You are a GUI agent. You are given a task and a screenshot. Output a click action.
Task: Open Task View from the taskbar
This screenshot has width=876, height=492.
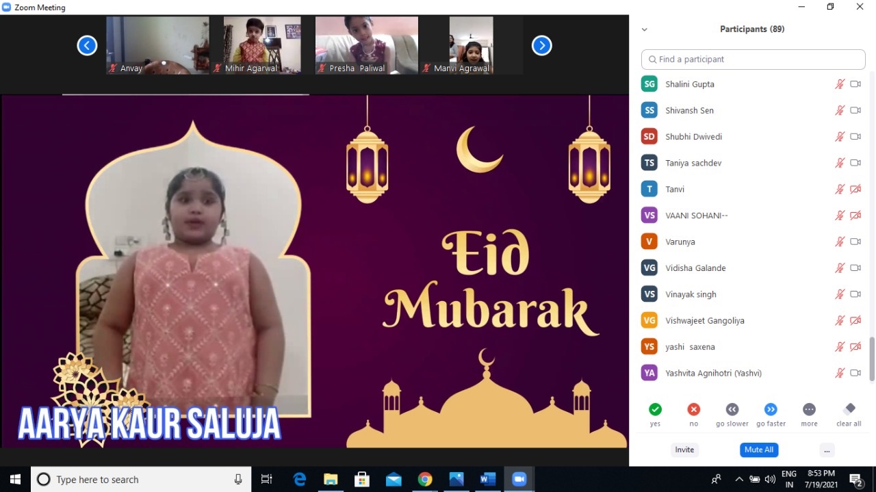coord(268,480)
